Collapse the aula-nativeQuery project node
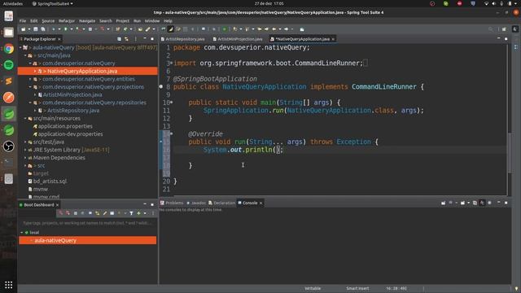Image resolution: width=521 pixels, height=293 pixels. click(x=20, y=47)
